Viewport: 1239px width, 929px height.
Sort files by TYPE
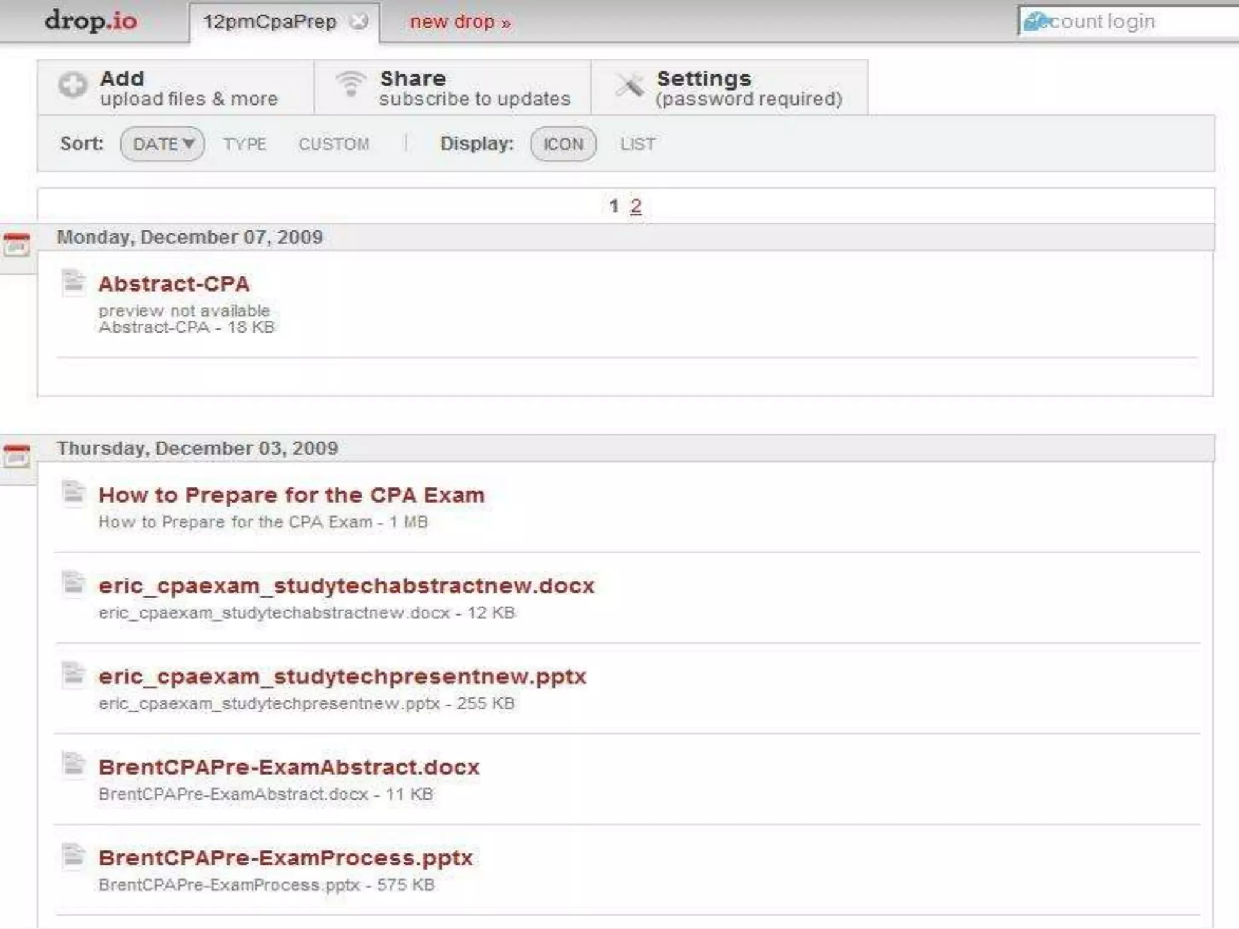click(244, 144)
